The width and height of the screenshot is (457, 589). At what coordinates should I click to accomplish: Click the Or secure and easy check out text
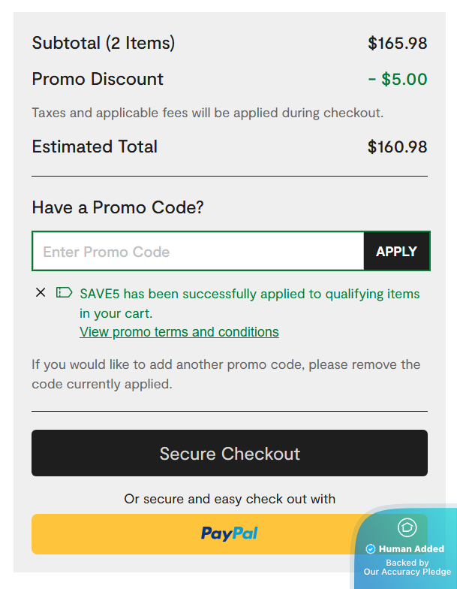click(x=230, y=499)
